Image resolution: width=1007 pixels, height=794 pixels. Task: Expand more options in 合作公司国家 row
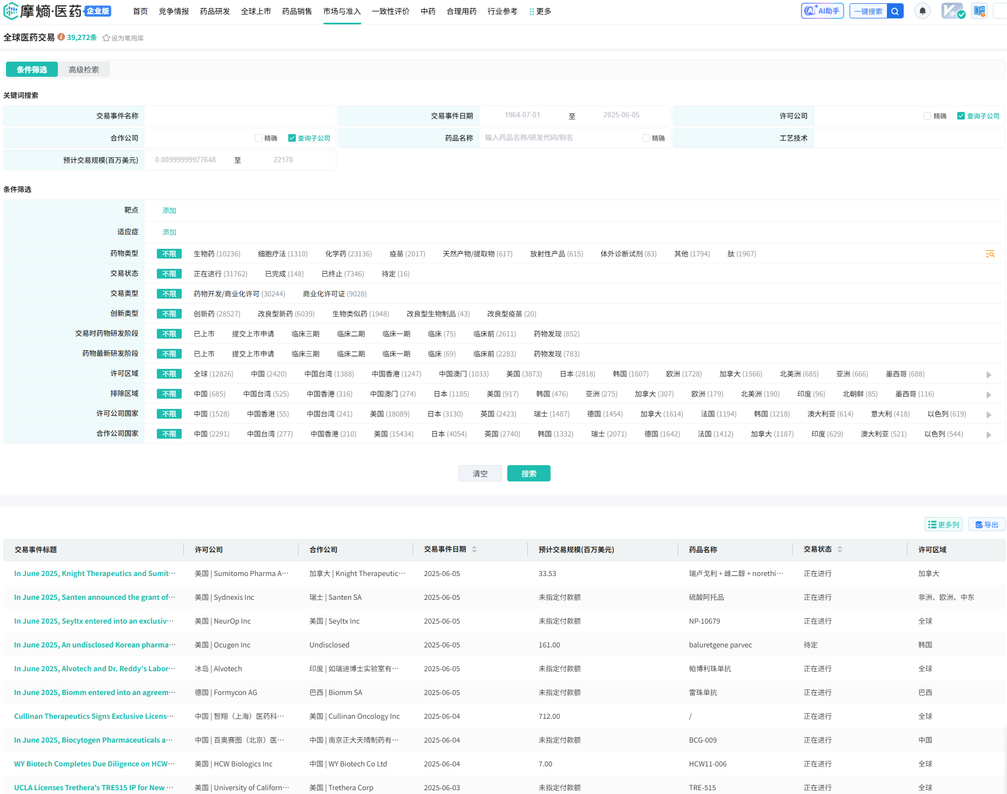[989, 434]
